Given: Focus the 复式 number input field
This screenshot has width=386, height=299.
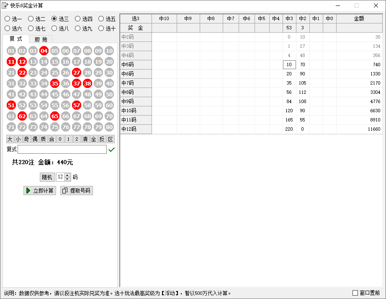Looking at the screenshot, I should coord(62,149).
